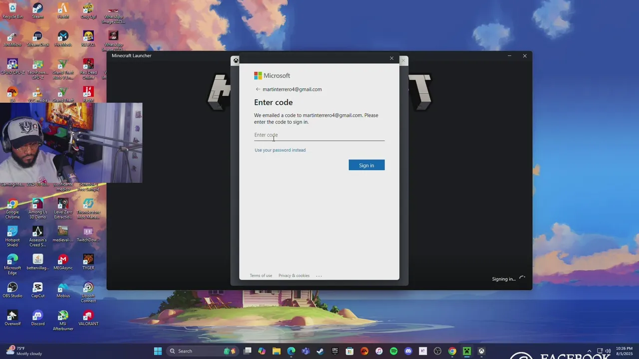
Task: Open the Recycle Bin desktop icon
Action: [x=12, y=11]
